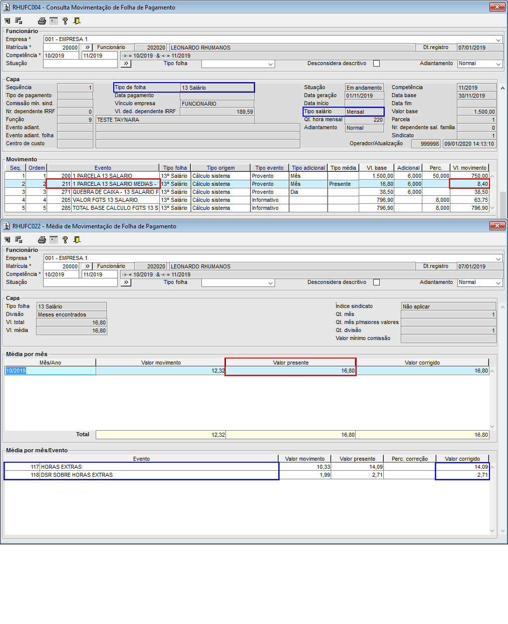The width and height of the screenshot is (508, 624).
Task: Click the Perc. correção column header
Action: click(x=409, y=459)
